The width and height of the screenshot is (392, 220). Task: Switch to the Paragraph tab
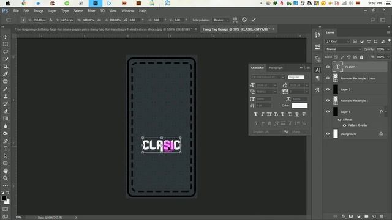tap(276, 68)
